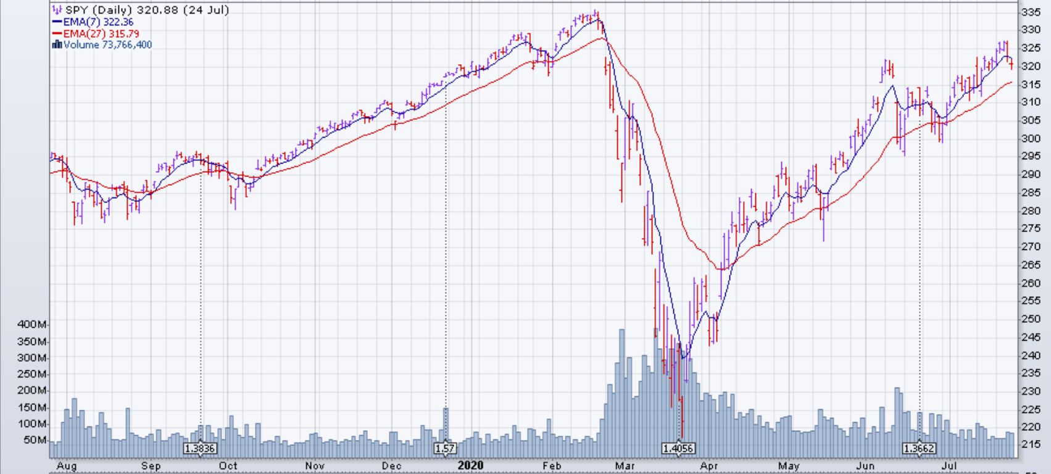Click the 1.57 marker label
This screenshot has height=474, width=1051.
(445, 449)
